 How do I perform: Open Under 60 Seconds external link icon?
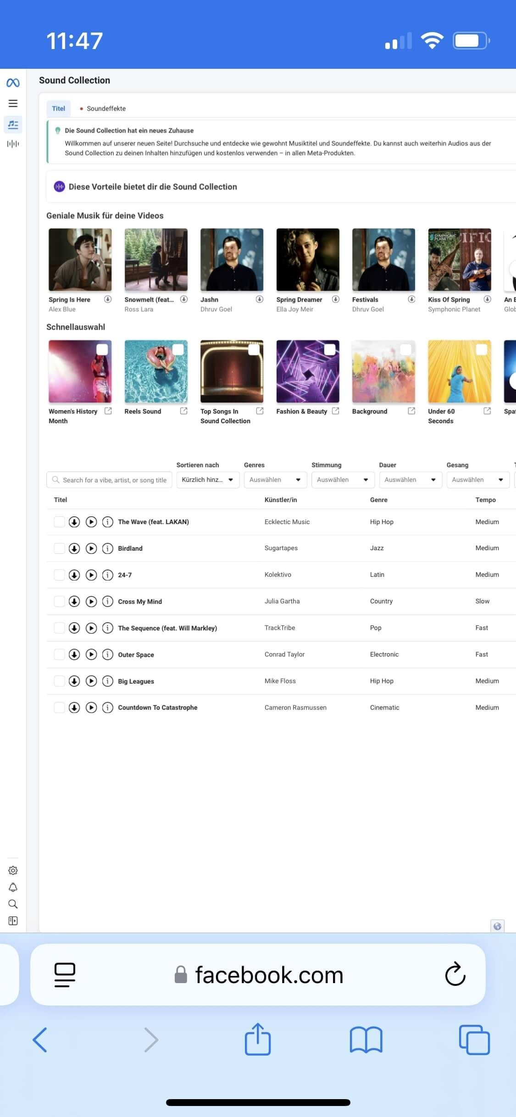[x=488, y=411]
